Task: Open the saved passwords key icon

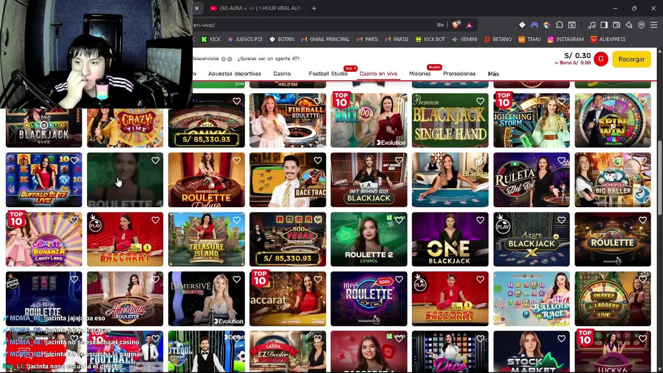Action: (x=440, y=25)
